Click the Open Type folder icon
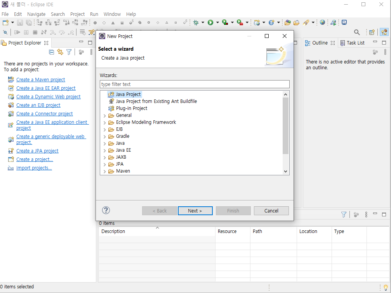 (287, 22)
